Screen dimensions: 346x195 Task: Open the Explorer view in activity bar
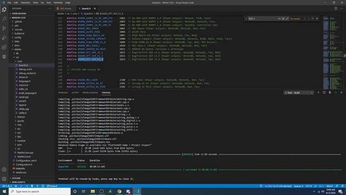coord(4,10)
